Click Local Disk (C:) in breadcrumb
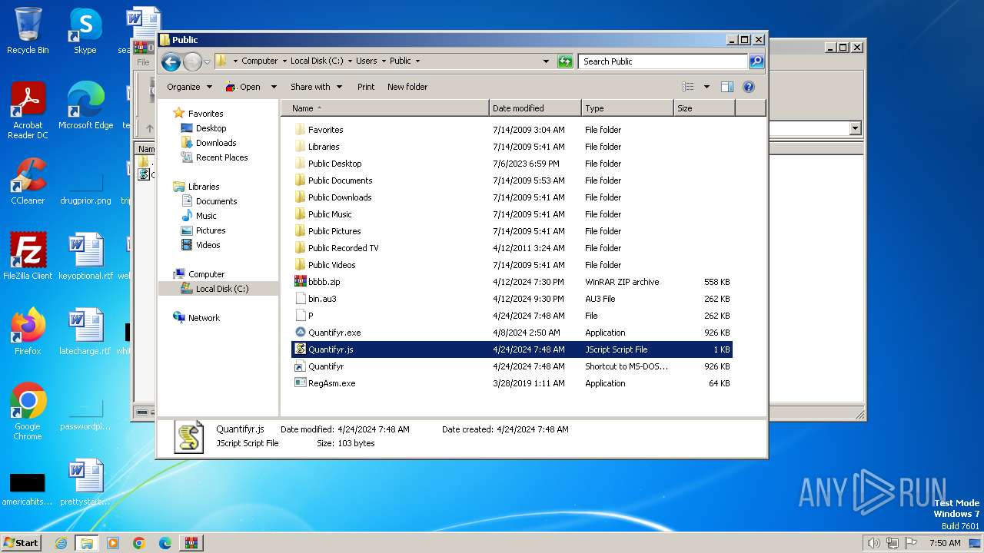984x553 pixels. coord(317,61)
